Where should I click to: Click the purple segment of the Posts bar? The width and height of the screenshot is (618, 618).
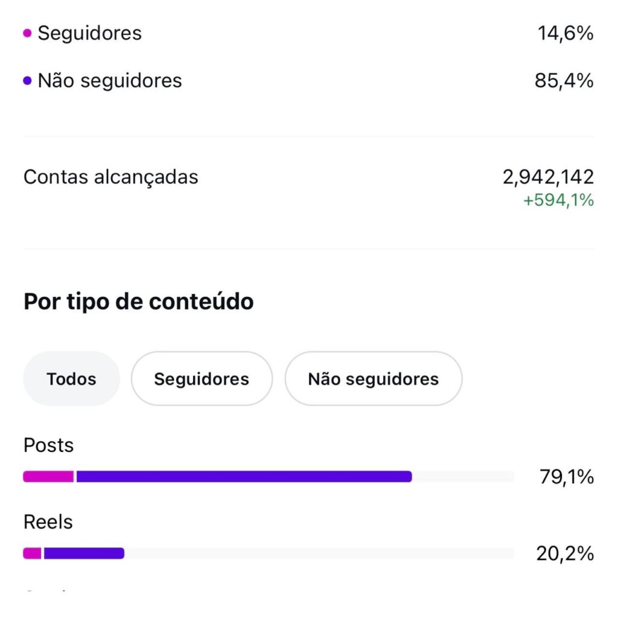[244, 477]
